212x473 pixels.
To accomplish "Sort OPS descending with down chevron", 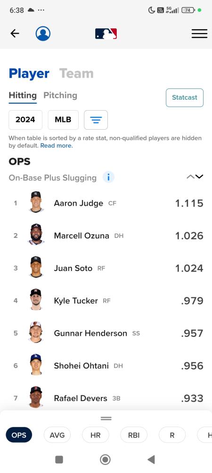I will coord(199,177).
